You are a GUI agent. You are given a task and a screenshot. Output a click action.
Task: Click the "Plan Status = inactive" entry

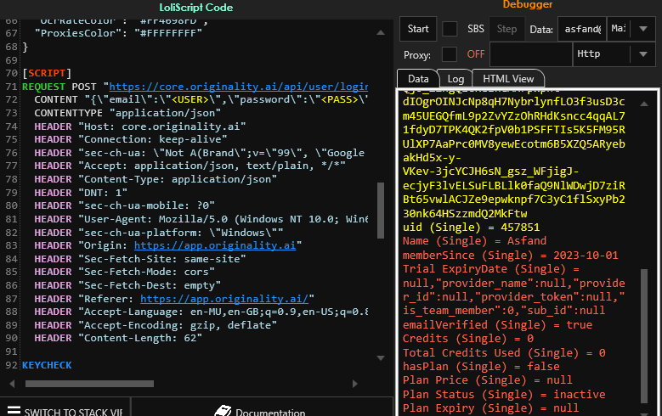[x=504, y=395]
